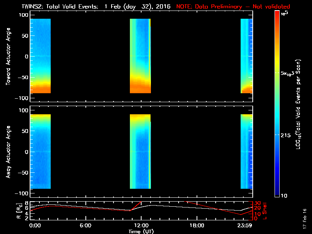
Task: Click the color bar maximum label at top
Action: coord(285,13)
